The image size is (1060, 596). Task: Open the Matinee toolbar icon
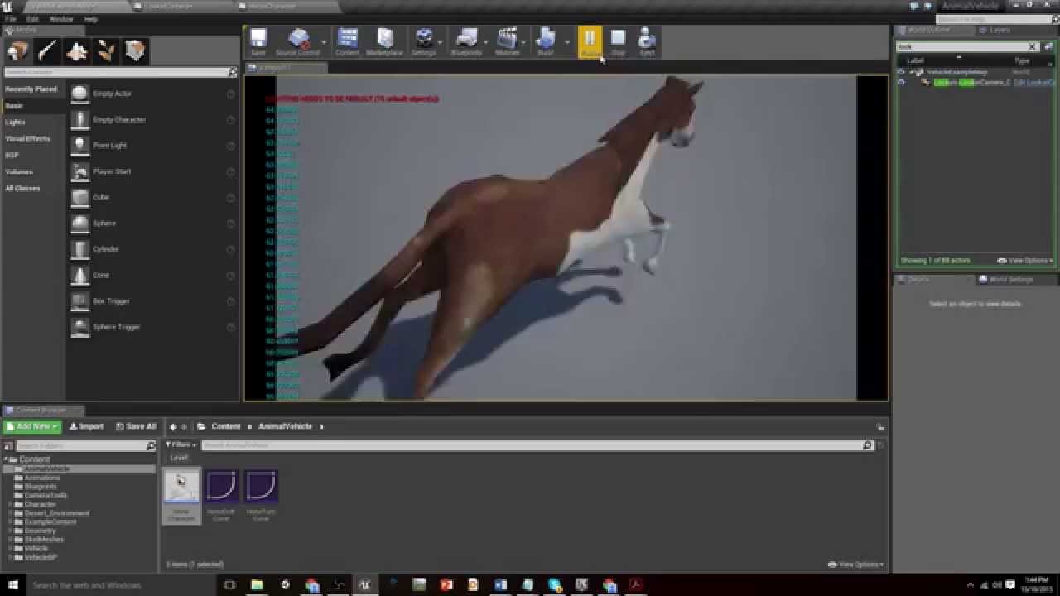[507, 41]
